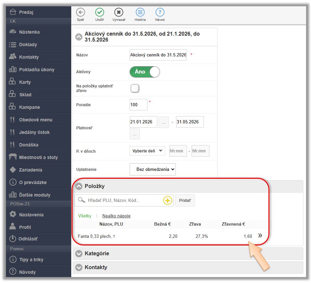Open the start date calendar picker button
This screenshot has width=311, height=283.
[164, 122]
